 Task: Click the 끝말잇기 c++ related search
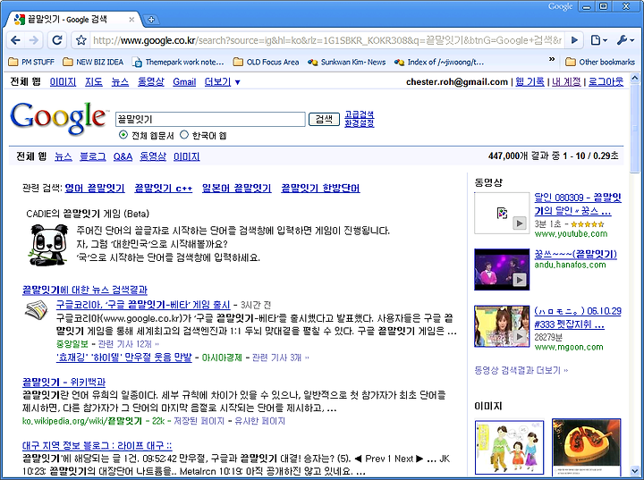pos(164,188)
